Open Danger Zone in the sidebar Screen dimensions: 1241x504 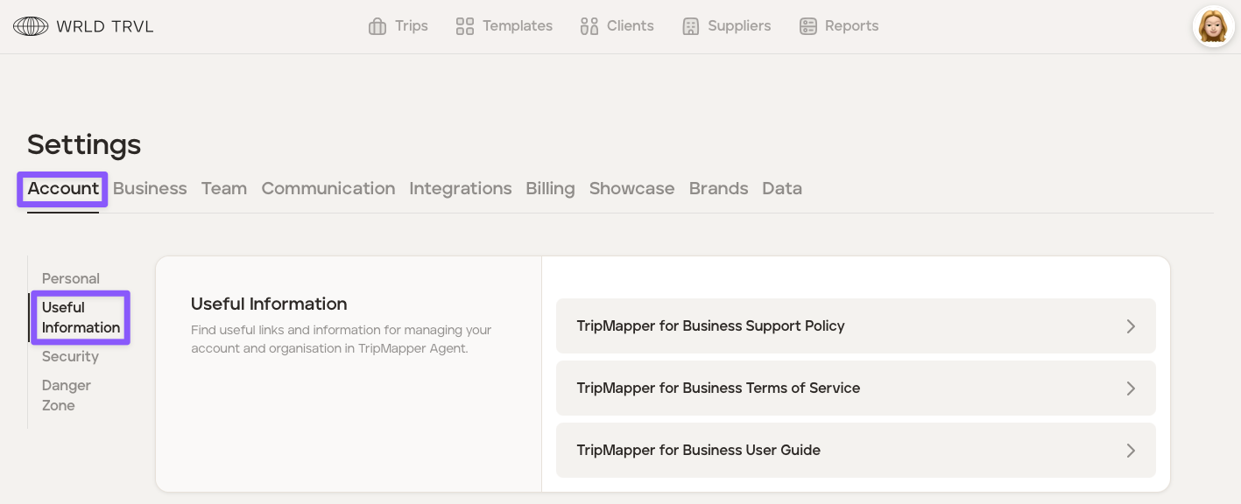[x=66, y=395]
